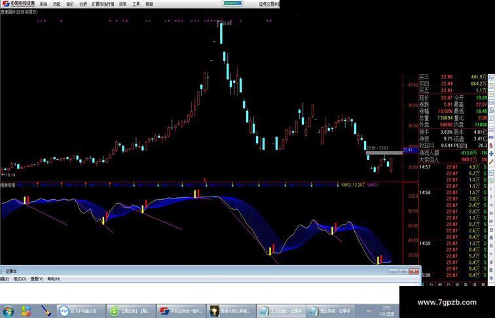Screen dimensions: 495x318
Task: Switch to yearly 年 period
Action: [491, 279]
